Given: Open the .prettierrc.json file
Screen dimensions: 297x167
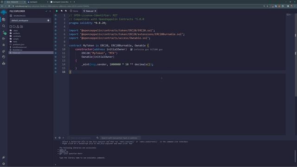Looking at the screenshot, I should [19, 45].
